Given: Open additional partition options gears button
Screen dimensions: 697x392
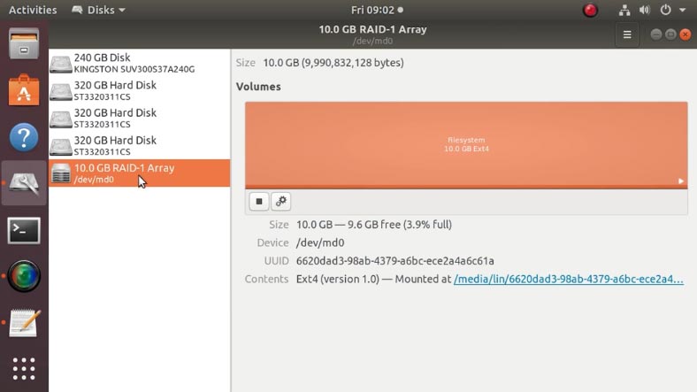Looking at the screenshot, I should (x=280, y=202).
